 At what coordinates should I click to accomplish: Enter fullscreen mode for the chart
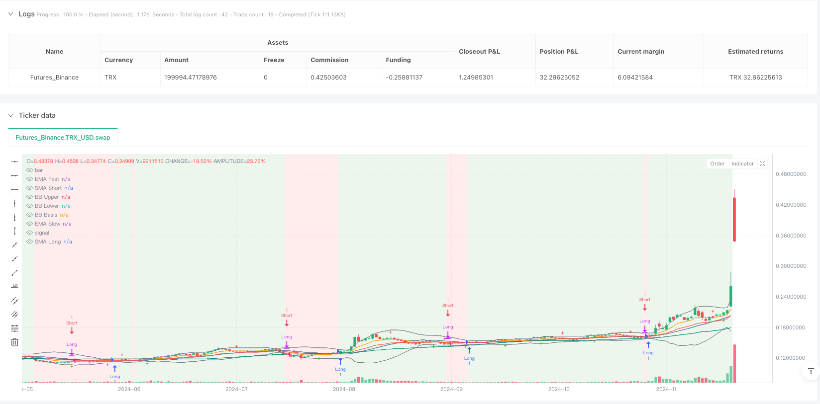tap(762, 163)
